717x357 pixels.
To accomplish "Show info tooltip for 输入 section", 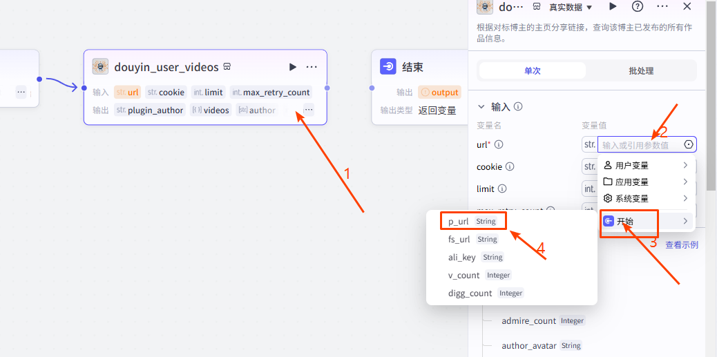I will (x=518, y=106).
